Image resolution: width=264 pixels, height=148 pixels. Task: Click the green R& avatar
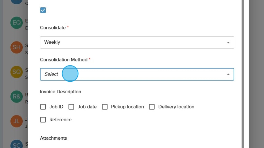tap(17, 96)
